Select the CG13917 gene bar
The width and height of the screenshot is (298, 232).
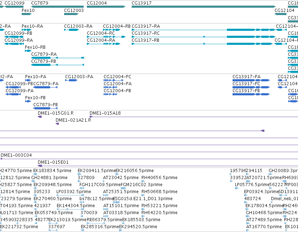click(203, 7)
